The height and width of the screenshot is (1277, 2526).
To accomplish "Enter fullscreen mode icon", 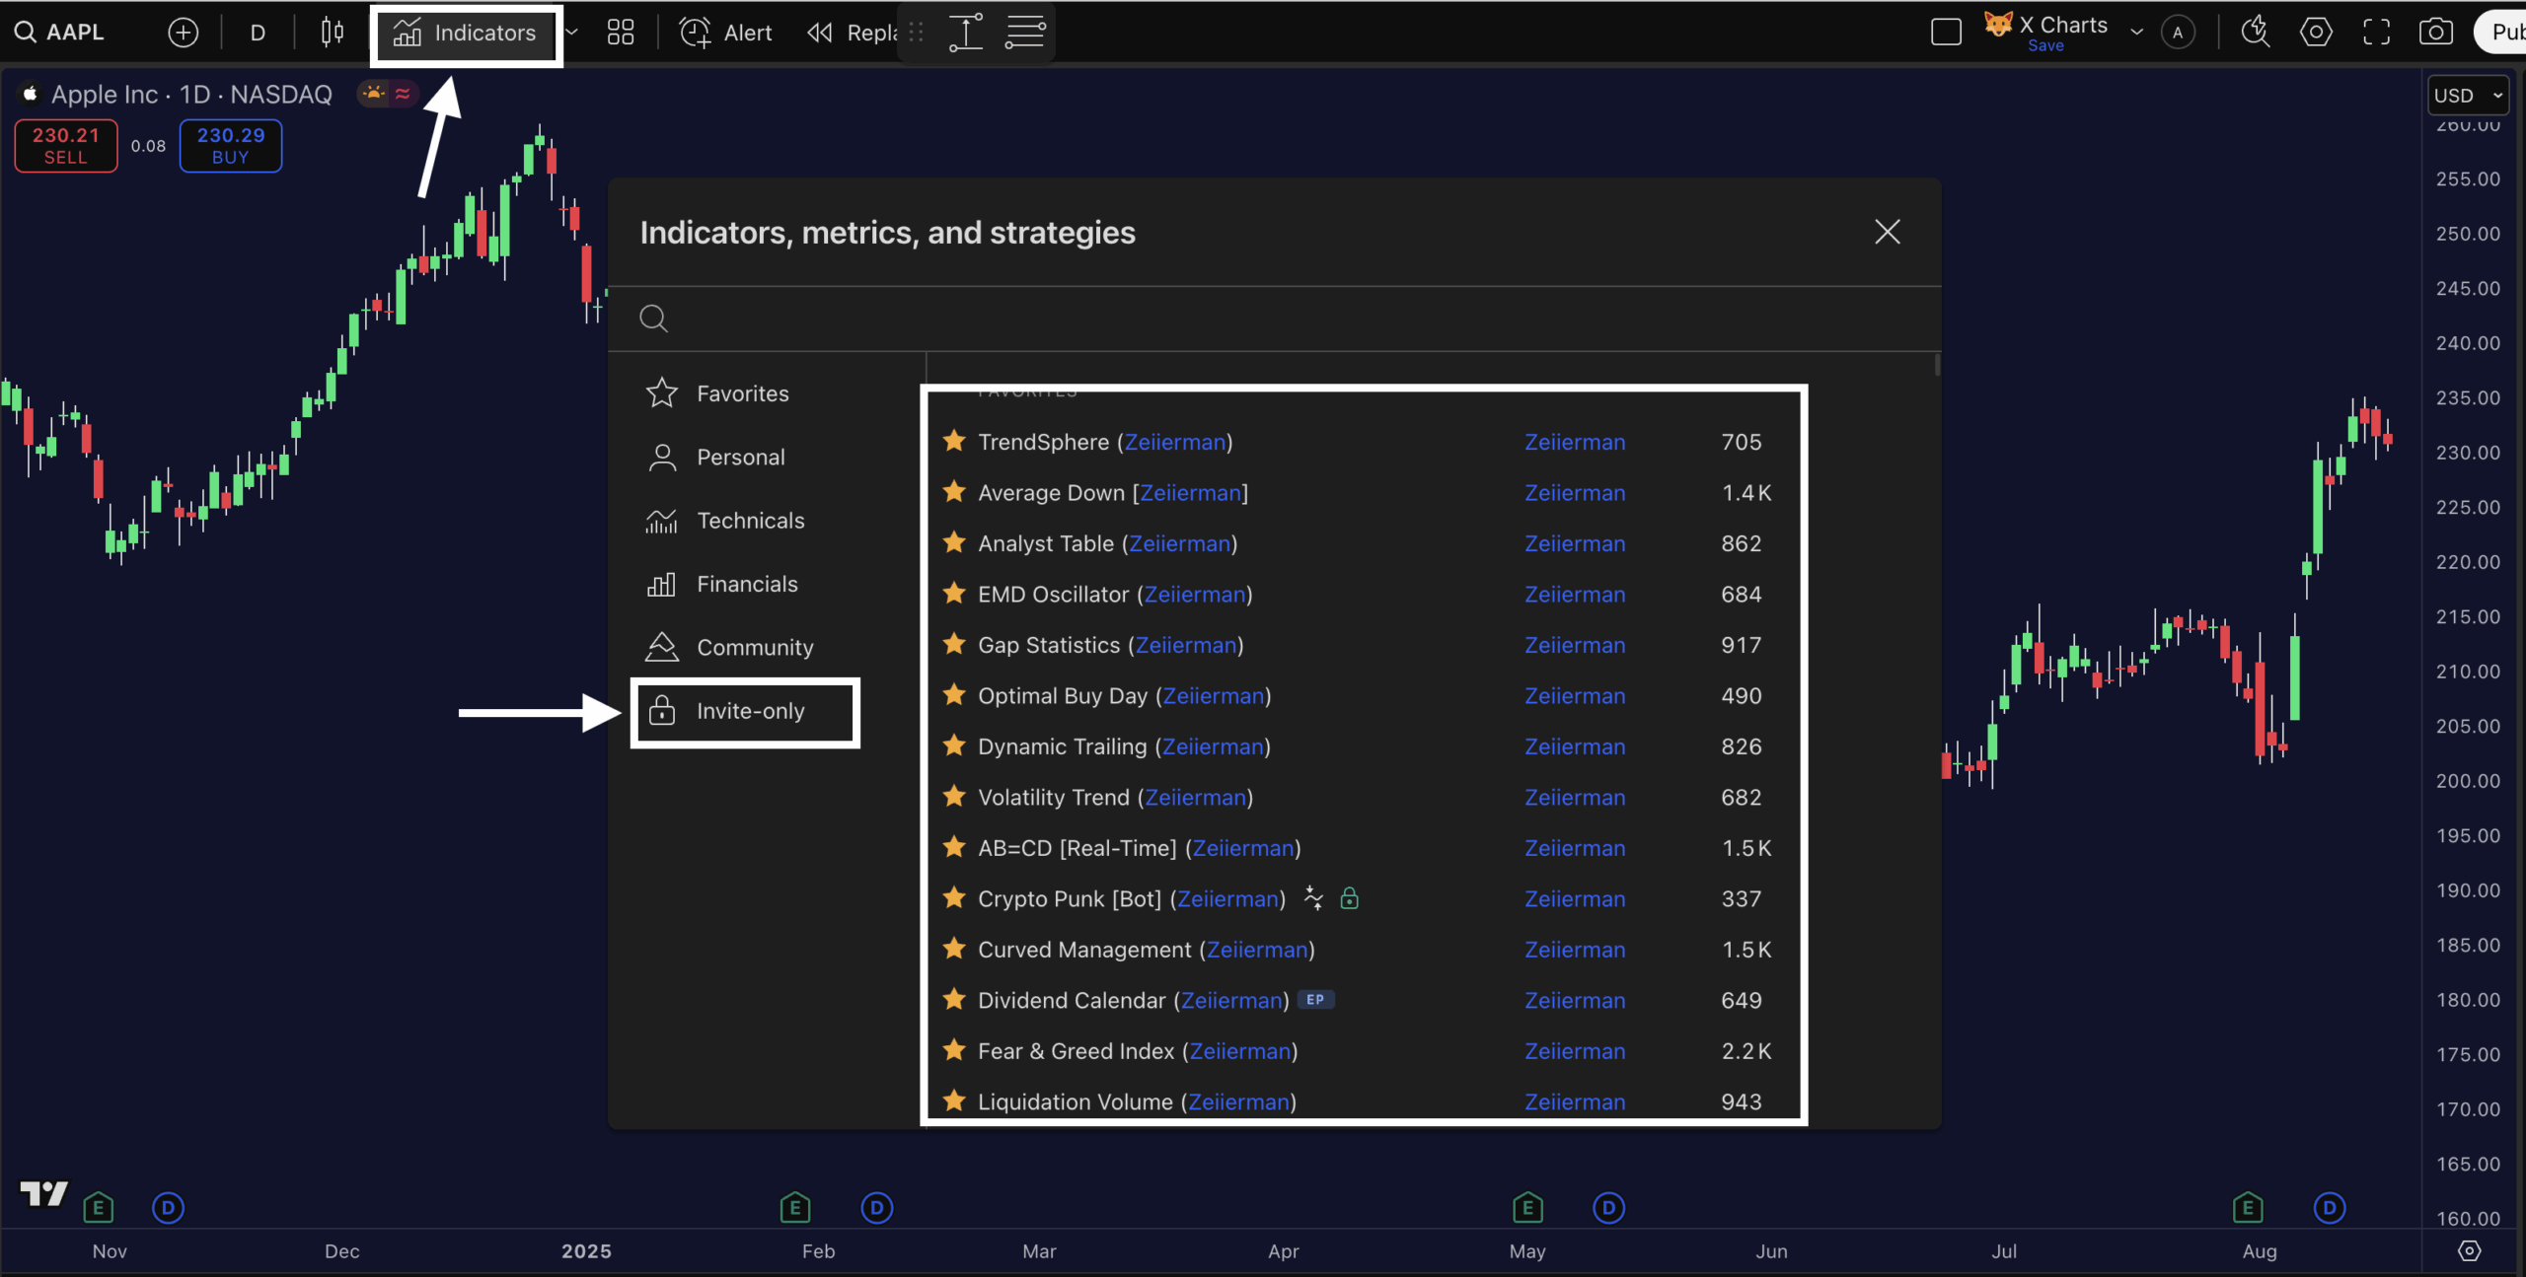I will [2376, 33].
